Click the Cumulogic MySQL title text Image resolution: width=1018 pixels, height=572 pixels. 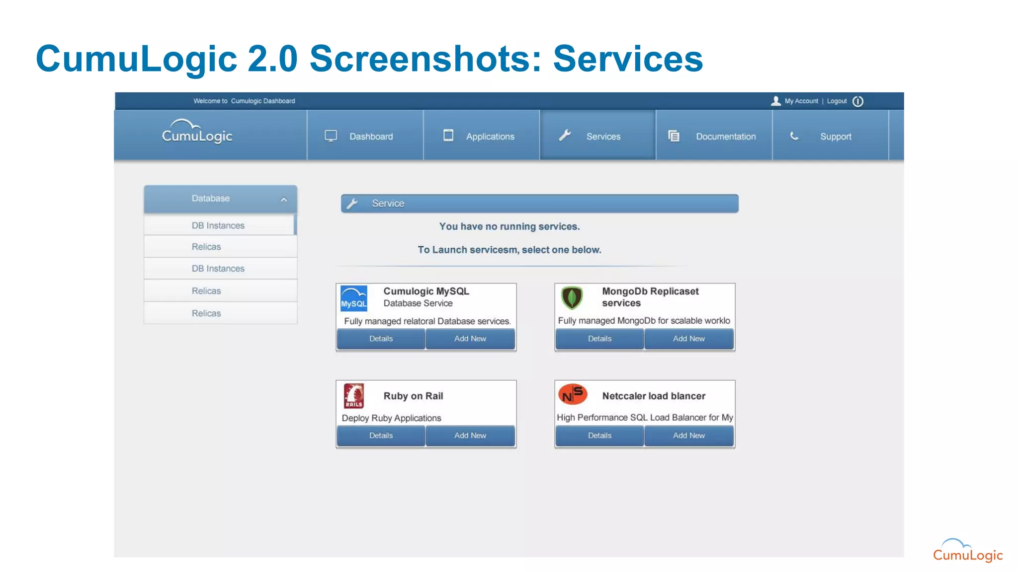(426, 291)
